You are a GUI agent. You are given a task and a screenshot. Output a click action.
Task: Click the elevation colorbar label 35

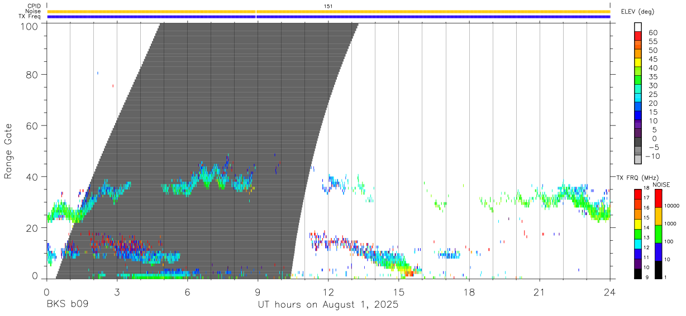pyautogui.click(x=652, y=77)
